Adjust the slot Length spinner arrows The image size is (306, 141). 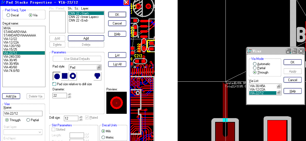click(87, 135)
